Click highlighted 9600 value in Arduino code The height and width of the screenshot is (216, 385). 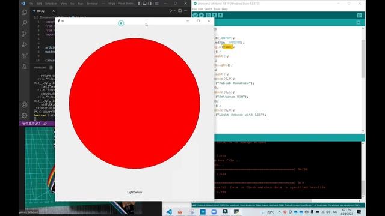click(227, 47)
